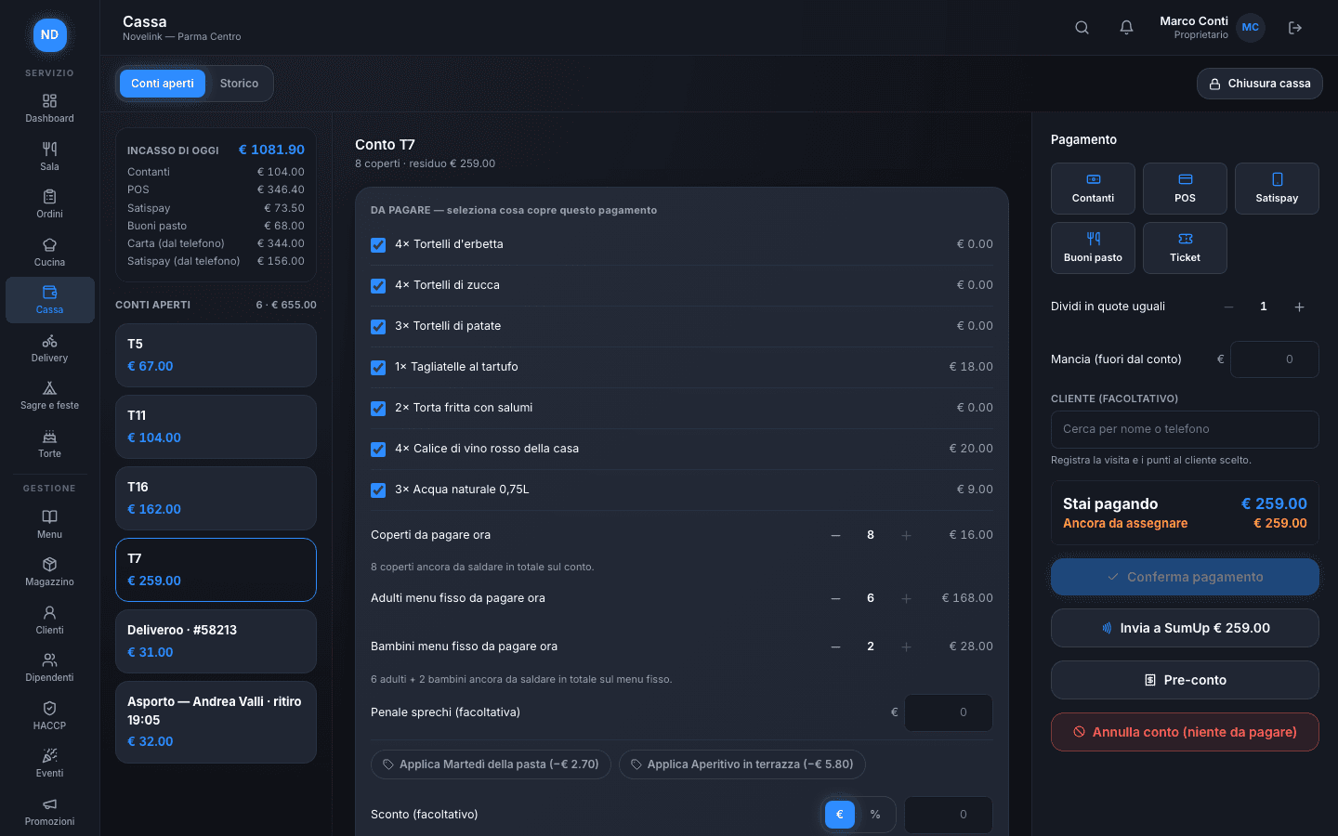This screenshot has height=836, width=1338.
Task: Open the Eventi section
Action: click(x=50, y=763)
